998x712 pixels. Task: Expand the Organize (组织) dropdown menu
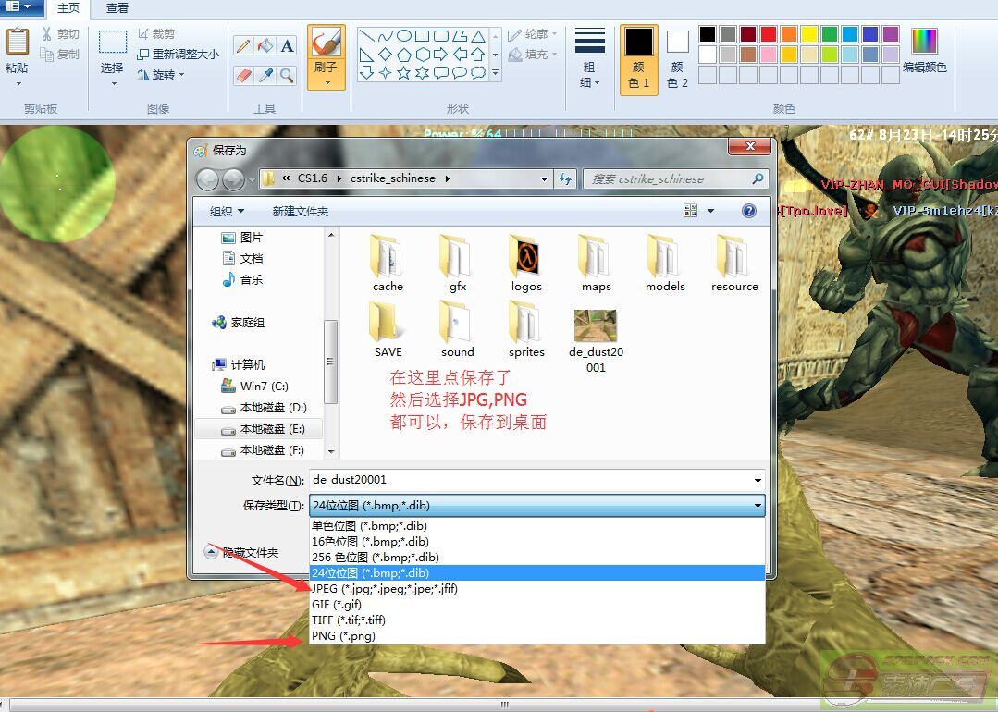click(x=227, y=212)
